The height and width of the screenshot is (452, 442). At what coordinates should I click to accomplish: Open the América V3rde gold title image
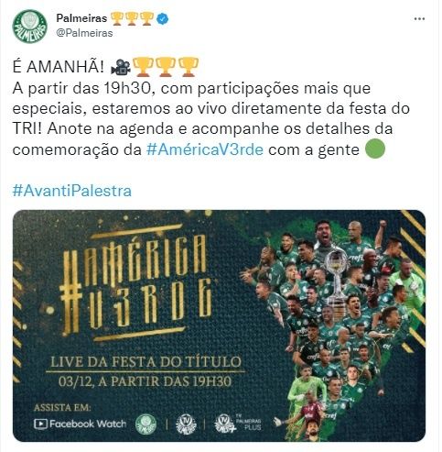point(136,283)
